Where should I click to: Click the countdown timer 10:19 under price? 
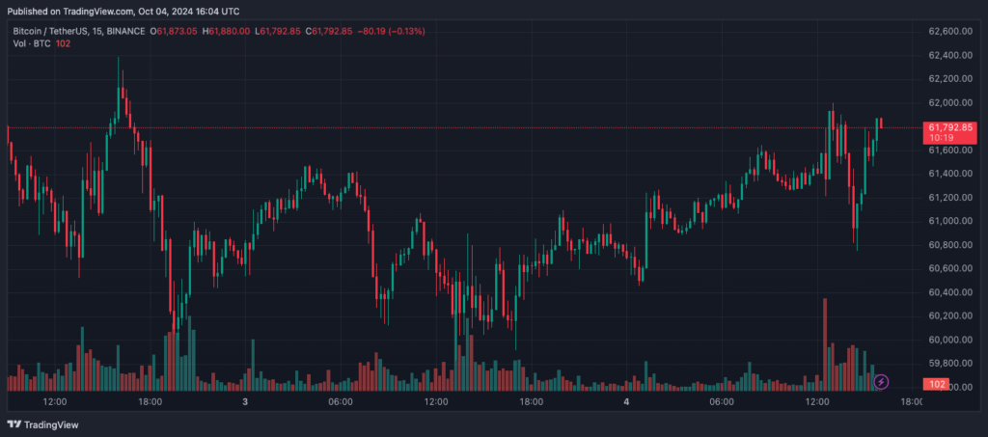[940, 138]
